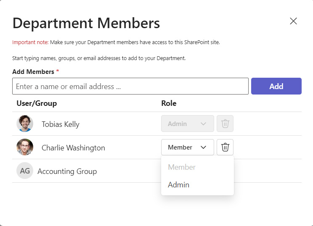The width and height of the screenshot is (313, 226).
Task: Click the User/Group column header
Action: point(37,103)
